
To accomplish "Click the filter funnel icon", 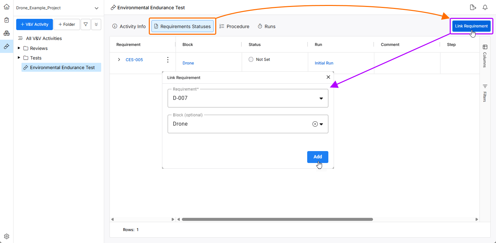I will (x=86, y=24).
